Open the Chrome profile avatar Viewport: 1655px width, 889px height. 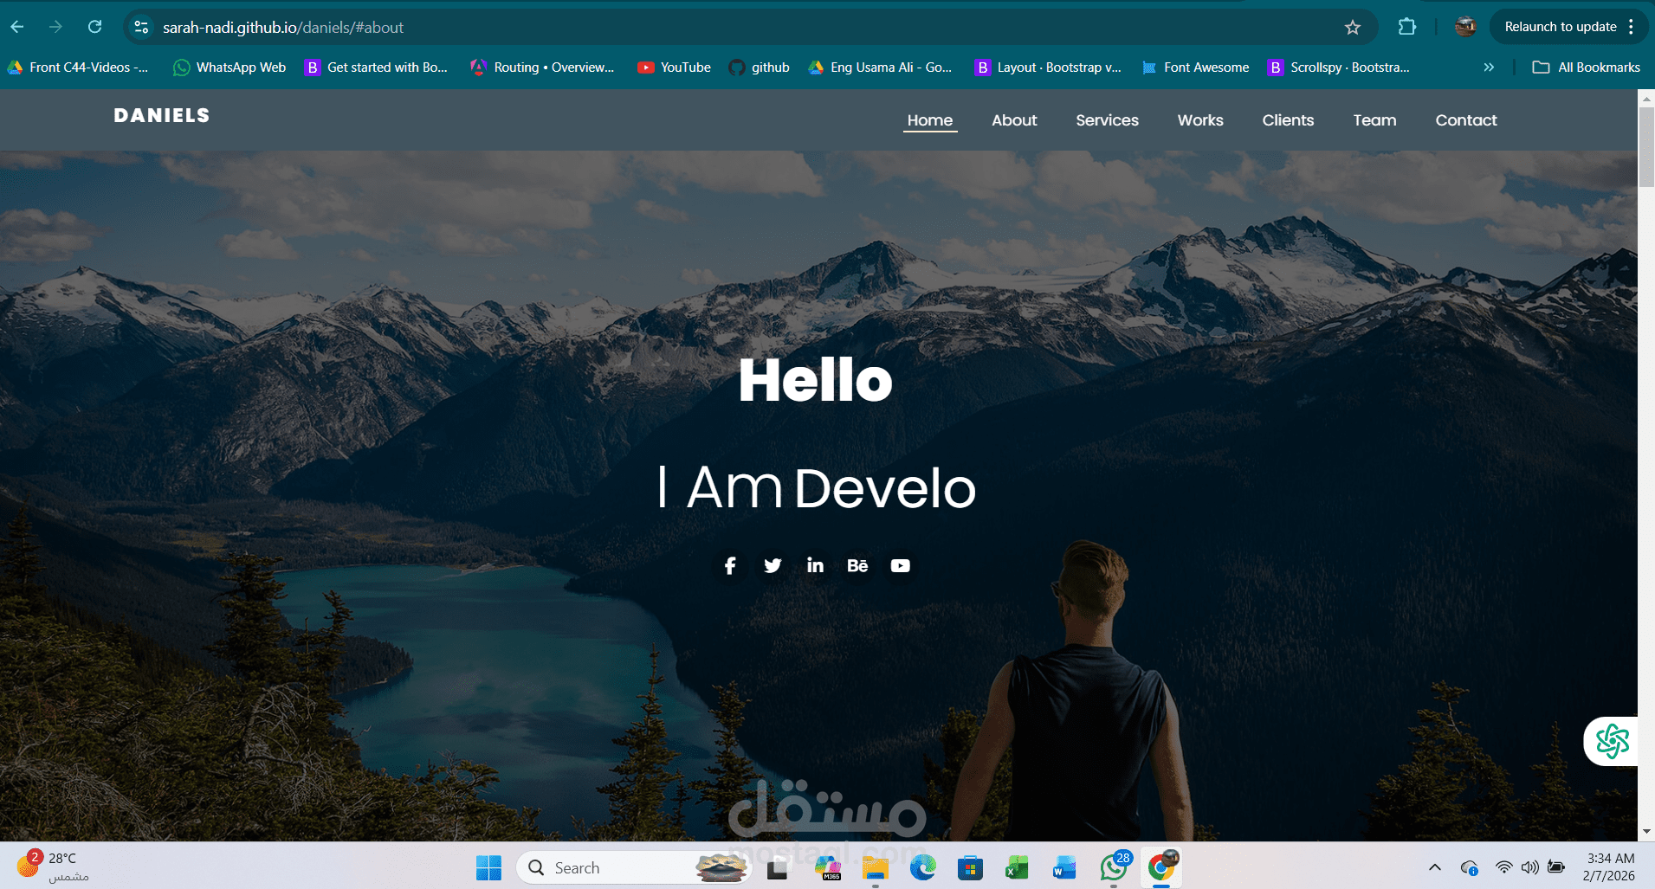1465,27
